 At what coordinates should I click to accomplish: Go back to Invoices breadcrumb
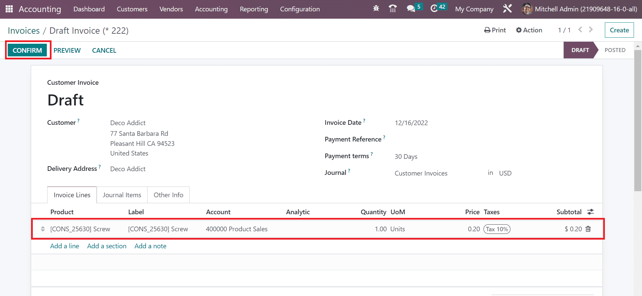point(24,31)
